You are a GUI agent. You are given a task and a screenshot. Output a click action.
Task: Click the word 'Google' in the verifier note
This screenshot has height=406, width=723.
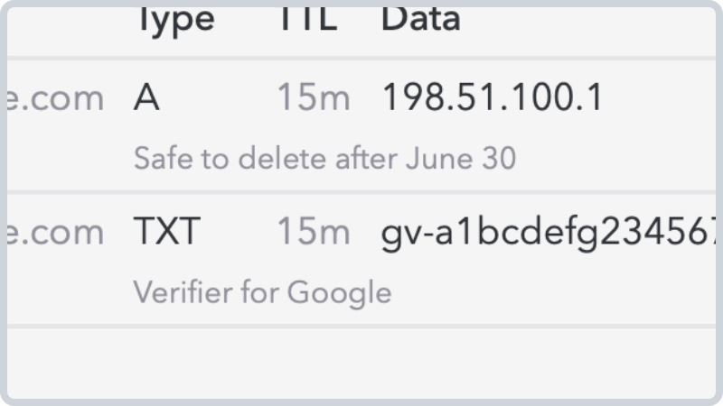pos(340,294)
